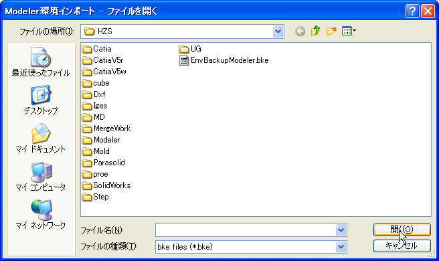Click the help question mark button
Viewport: 439px width, 261px height.
coord(412,11)
